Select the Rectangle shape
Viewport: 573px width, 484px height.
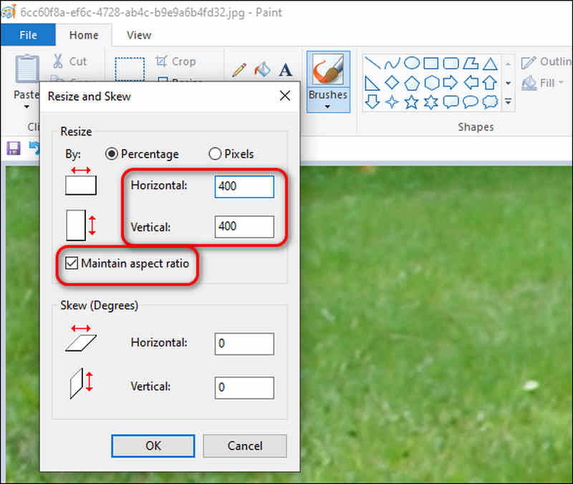click(431, 63)
